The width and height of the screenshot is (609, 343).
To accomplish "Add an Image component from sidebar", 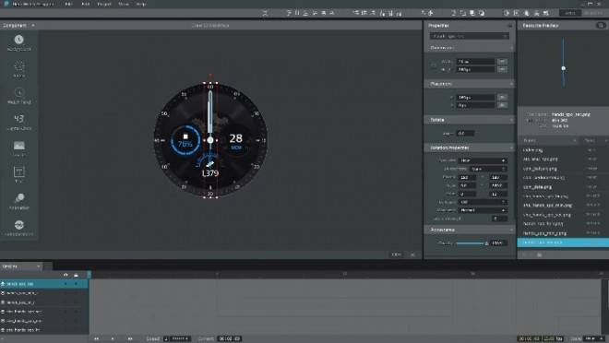I will pos(18,148).
